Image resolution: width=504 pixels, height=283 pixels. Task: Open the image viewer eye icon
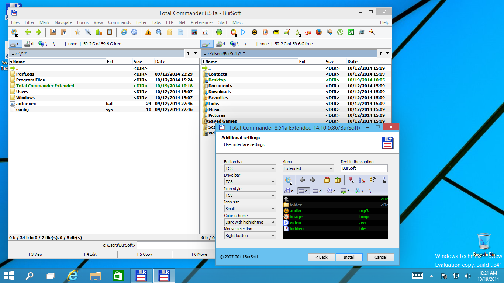pos(265,32)
